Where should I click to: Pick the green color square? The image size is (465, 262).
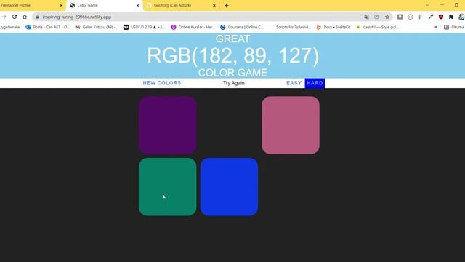pyautogui.click(x=168, y=187)
